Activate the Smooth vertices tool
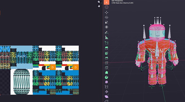The width and height of the screenshot is (185, 102). coord(106,82)
